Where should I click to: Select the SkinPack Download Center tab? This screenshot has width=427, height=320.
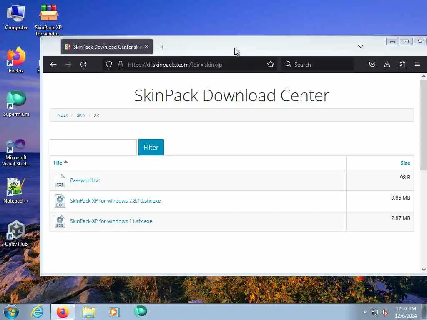(107, 47)
